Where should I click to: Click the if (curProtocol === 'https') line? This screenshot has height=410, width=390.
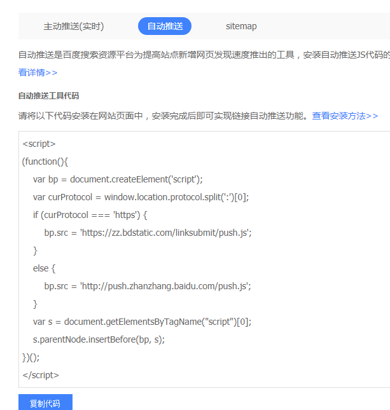(90, 215)
